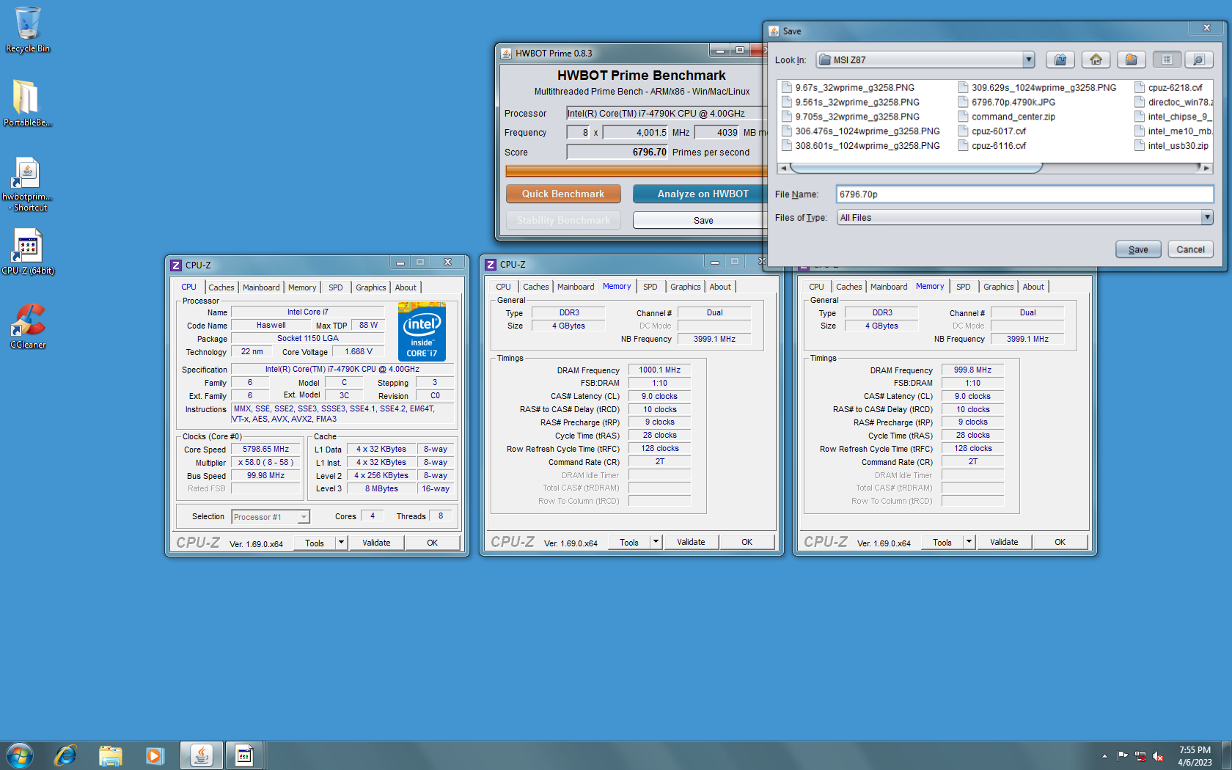Expand Tools dropdown arrow in the CPU tab window
Screen dimensions: 1232x770
341,543
